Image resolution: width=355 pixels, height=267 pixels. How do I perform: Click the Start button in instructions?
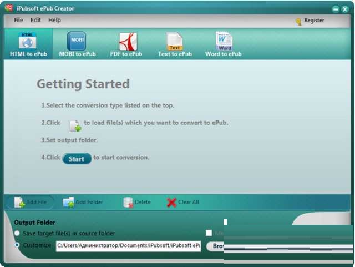(x=77, y=159)
